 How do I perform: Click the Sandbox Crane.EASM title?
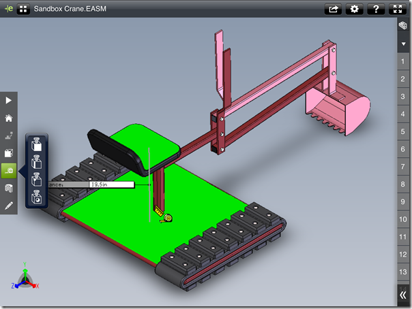70,9
